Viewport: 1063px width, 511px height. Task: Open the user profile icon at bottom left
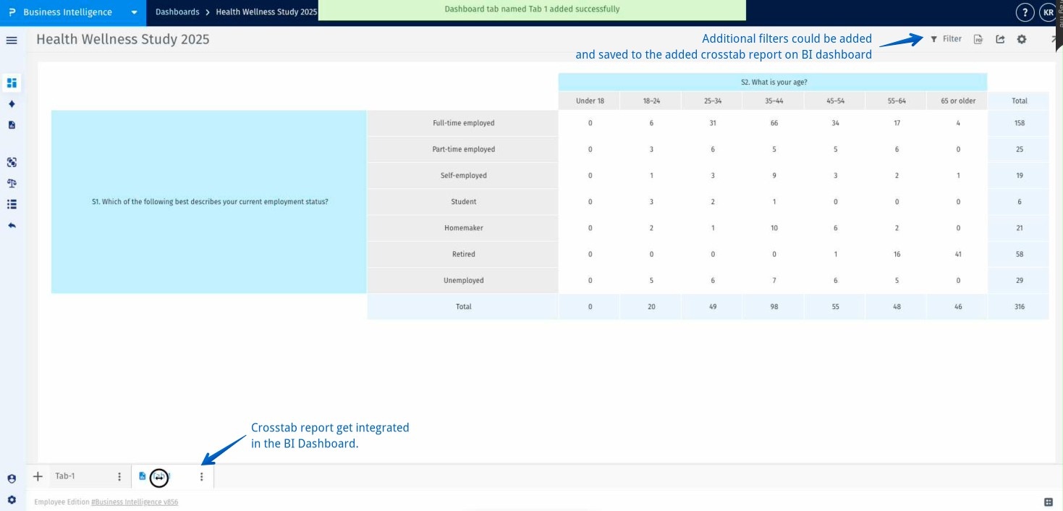coord(11,478)
